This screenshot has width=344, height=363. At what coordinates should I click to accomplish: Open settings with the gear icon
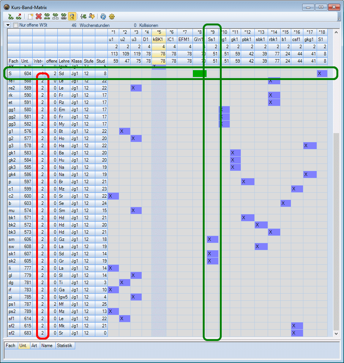(112, 16)
